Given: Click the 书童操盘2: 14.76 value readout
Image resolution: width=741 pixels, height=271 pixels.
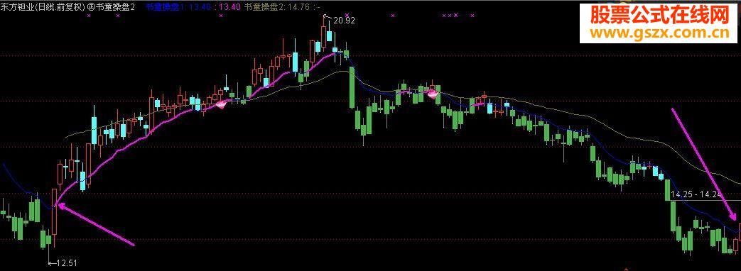Looking at the screenshot, I should click(x=276, y=6).
